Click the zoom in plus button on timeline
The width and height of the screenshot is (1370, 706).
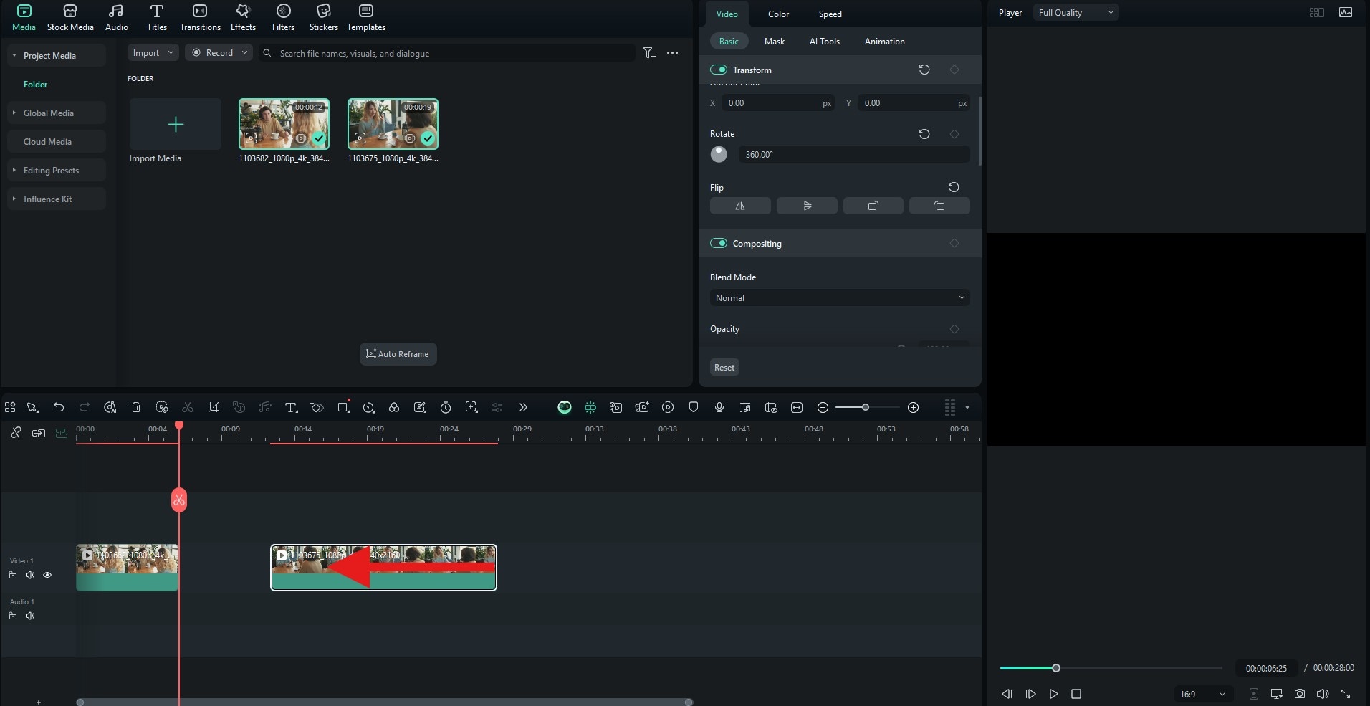click(913, 407)
